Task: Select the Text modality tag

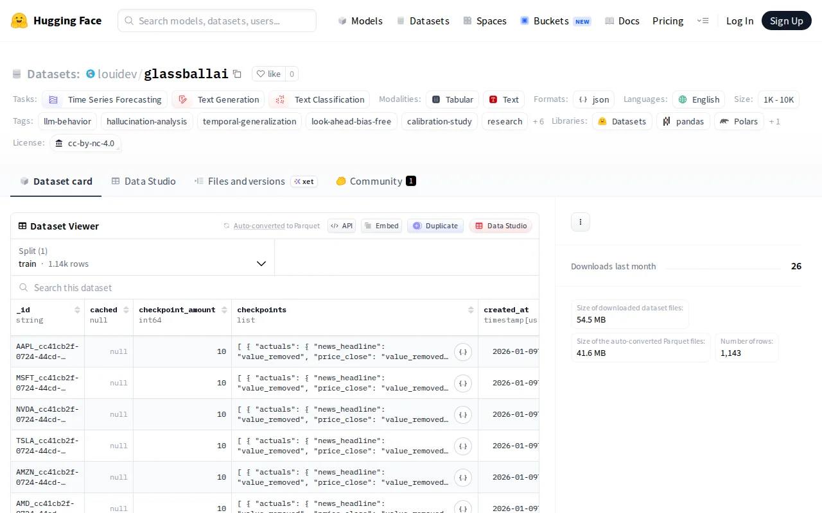Action: 504,99
